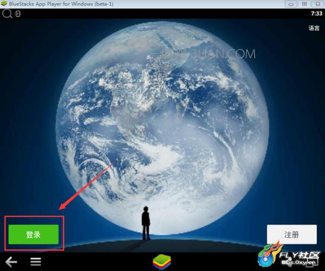Screen dimensions: 325x271
Task: Tap the phone rotate icon beside search
Action: point(18,14)
